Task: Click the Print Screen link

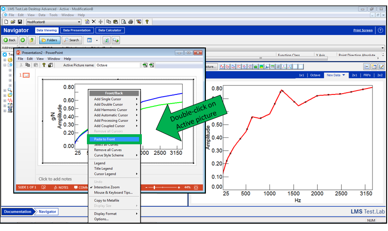Action: pyautogui.click(x=363, y=30)
